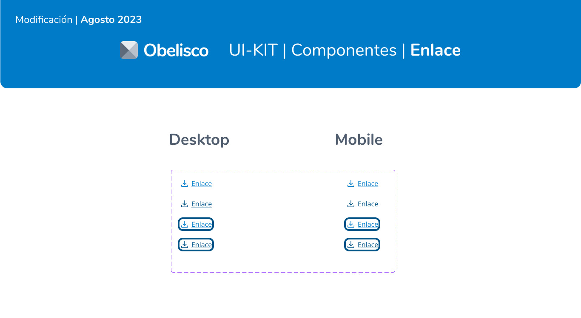Open the first Enlace link under Desktop
The width and height of the screenshot is (581, 318).
tap(202, 183)
